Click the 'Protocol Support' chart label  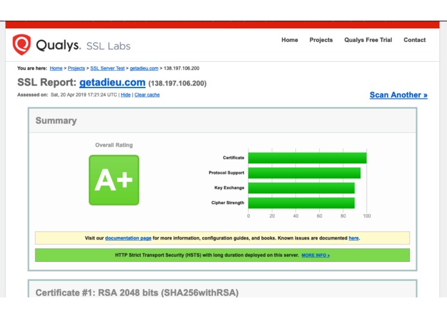pyautogui.click(x=226, y=173)
